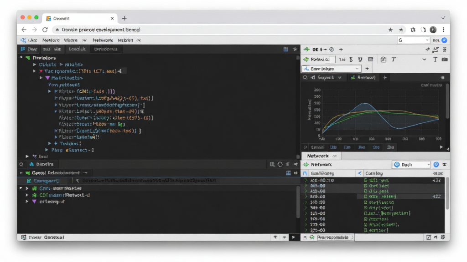The width and height of the screenshot is (467, 262).
Task: Select the Ceungent U highlighted row
Action: 157,181
